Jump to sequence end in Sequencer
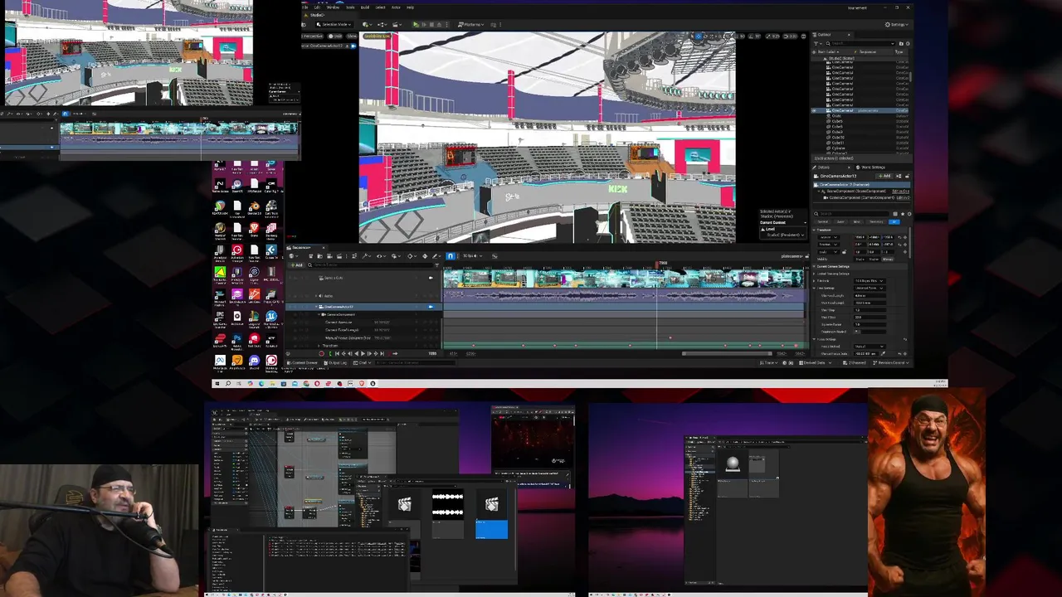Viewport: 1062px width, 597px height. (x=382, y=353)
